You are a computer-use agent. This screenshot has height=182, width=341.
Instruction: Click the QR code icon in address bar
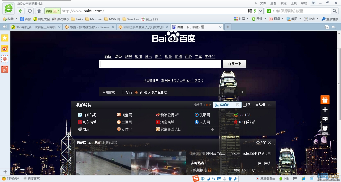click(x=250, y=11)
